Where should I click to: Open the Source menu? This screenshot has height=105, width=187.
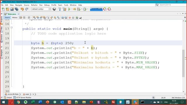[27, 5]
